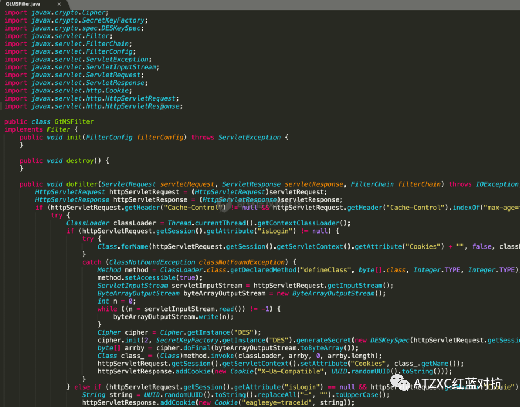Screen dimensions: 520x407
Task: Click the 'Class class_ = (Class)method.invoke' line
Action: pos(240,356)
